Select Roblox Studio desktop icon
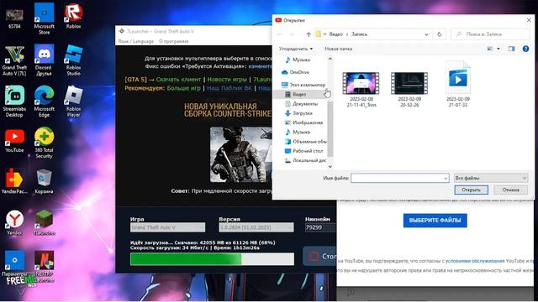The width and height of the screenshot is (538, 302). 73,60
